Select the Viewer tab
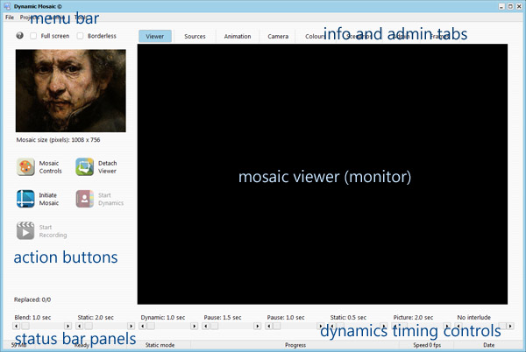 155,37
